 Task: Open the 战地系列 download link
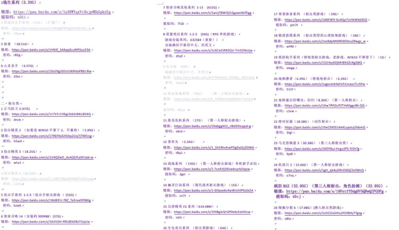[x=212, y=169]
